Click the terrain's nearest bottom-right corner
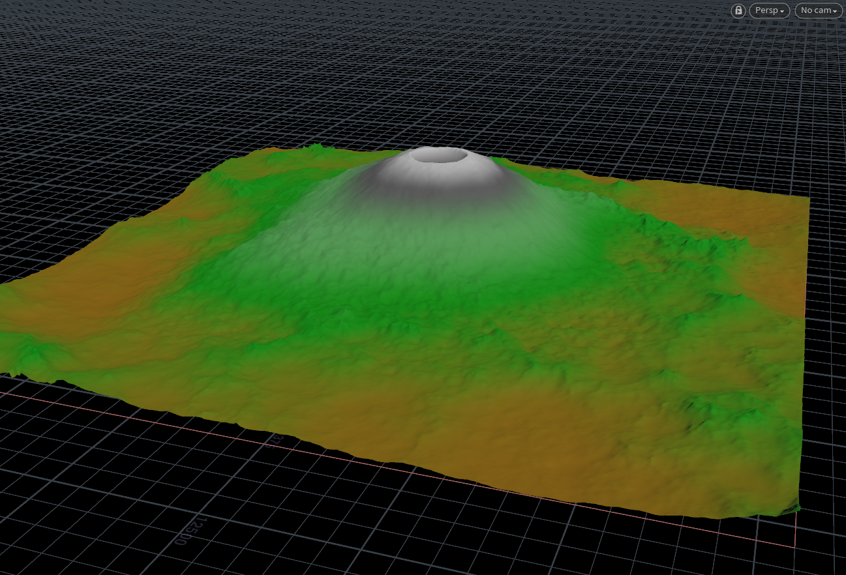Viewport: 846px width, 575px height. [796, 507]
